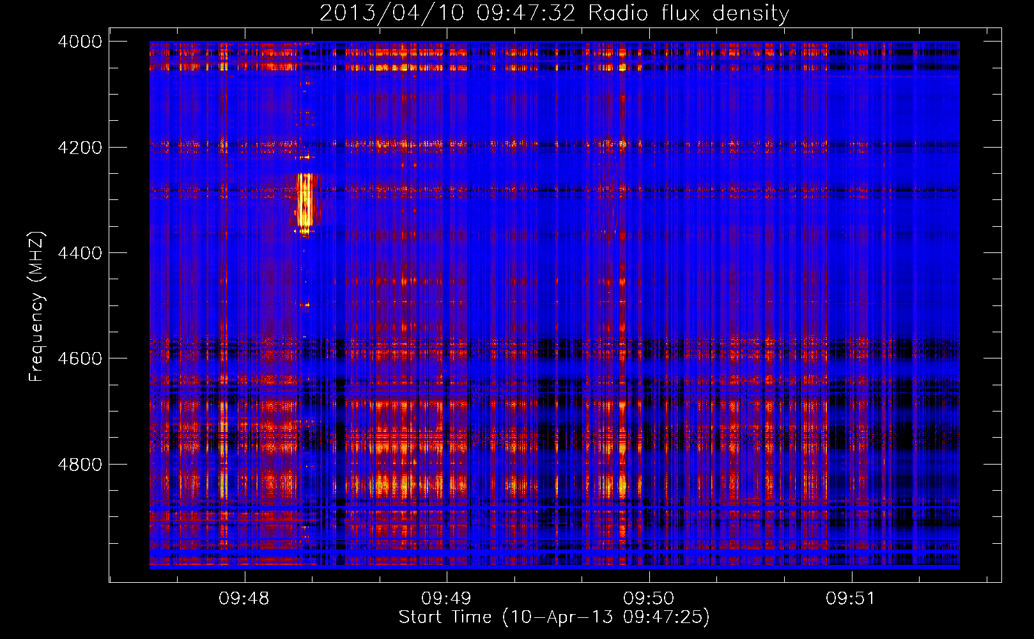Click the 09:49 time tick label
Viewport: 1034px width, 639px height.
(x=446, y=599)
